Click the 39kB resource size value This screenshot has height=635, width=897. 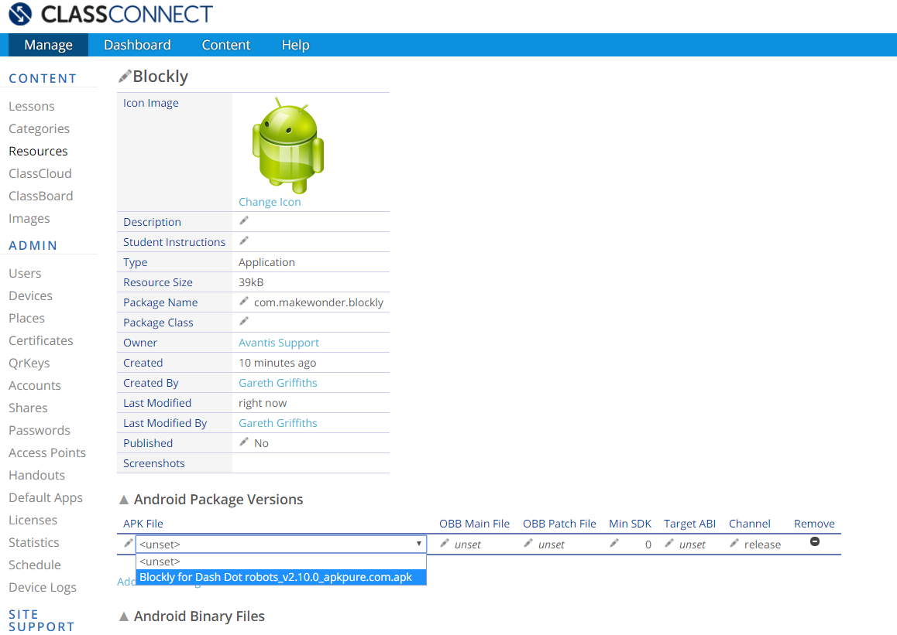point(251,282)
